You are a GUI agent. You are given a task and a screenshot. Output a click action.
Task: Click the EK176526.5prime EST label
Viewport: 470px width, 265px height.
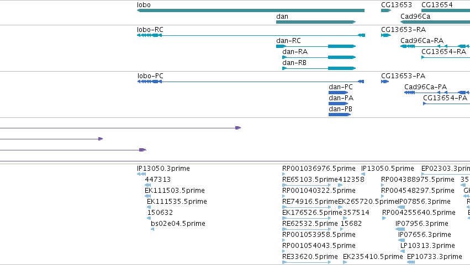pyautogui.click(x=312, y=213)
